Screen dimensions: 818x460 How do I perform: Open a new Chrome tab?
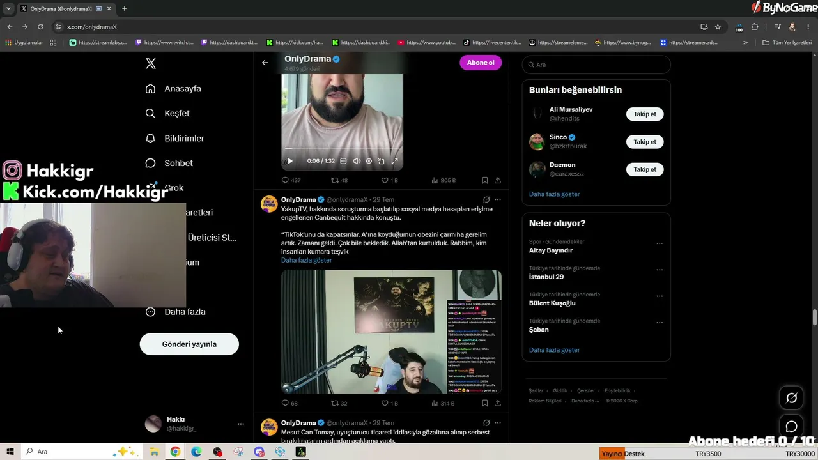[x=124, y=8]
